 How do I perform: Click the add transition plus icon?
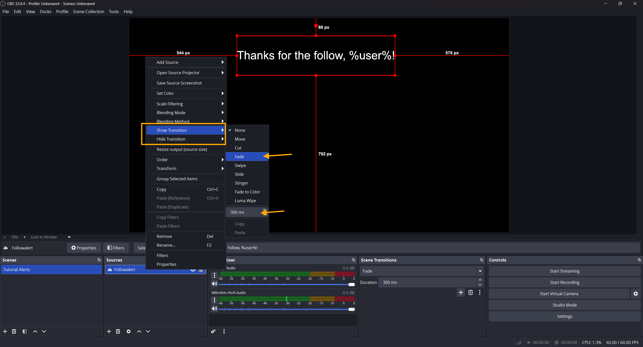tap(461, 292)
